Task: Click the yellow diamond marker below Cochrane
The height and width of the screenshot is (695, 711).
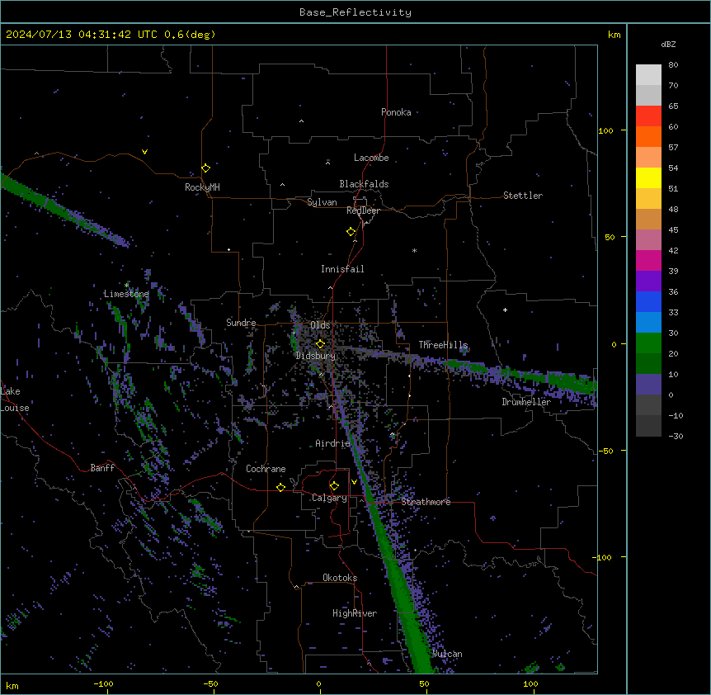Action: [280, 488]
